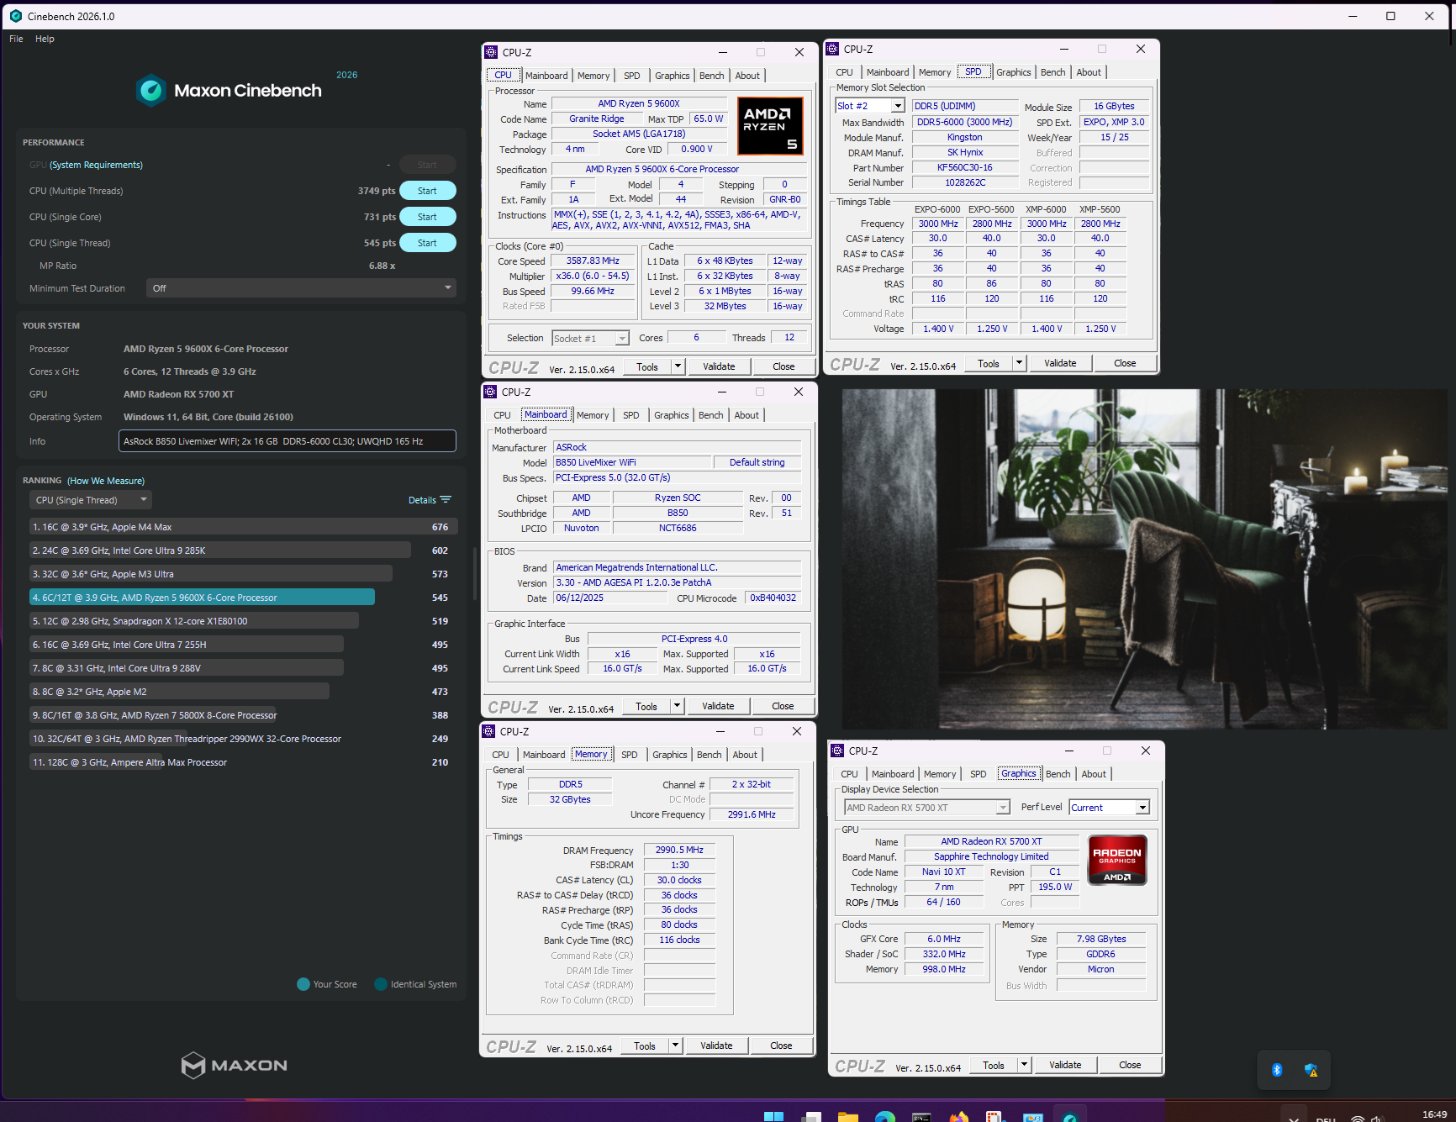Click the Maxon logo at the bottom
Image resolution: width=1456 pixels, height=1122 pixels.
pyautogui.click(x=235, y=1065)
